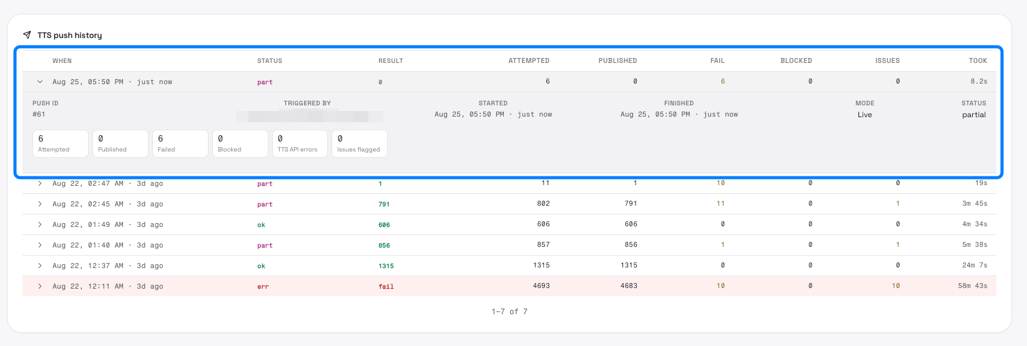Click the FINISHED timestamp in detail panel
1027x346 pixels.
679,115
